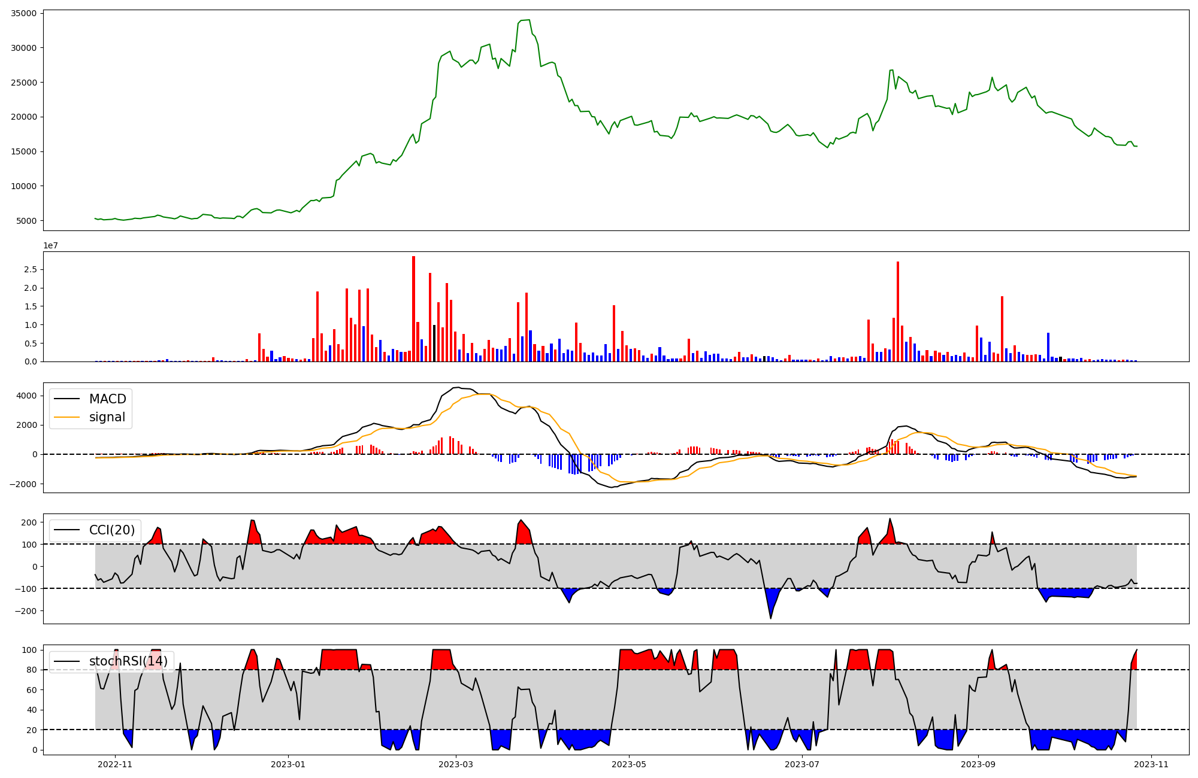Click the 2023-09 x-axis date label
The height and width of the screenshot is (778, 1198).
(978, 764)
